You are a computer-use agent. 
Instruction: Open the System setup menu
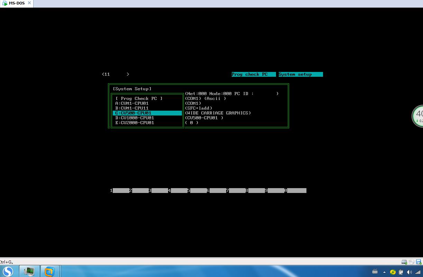click(301, 74)
